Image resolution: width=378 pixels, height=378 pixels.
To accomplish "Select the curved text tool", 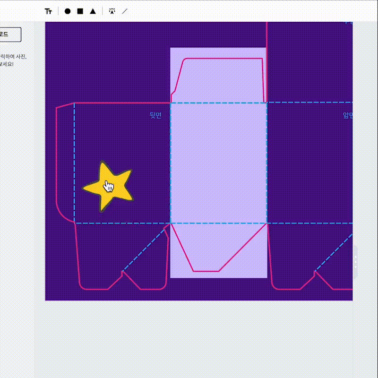I will click(x=112, y=11).
